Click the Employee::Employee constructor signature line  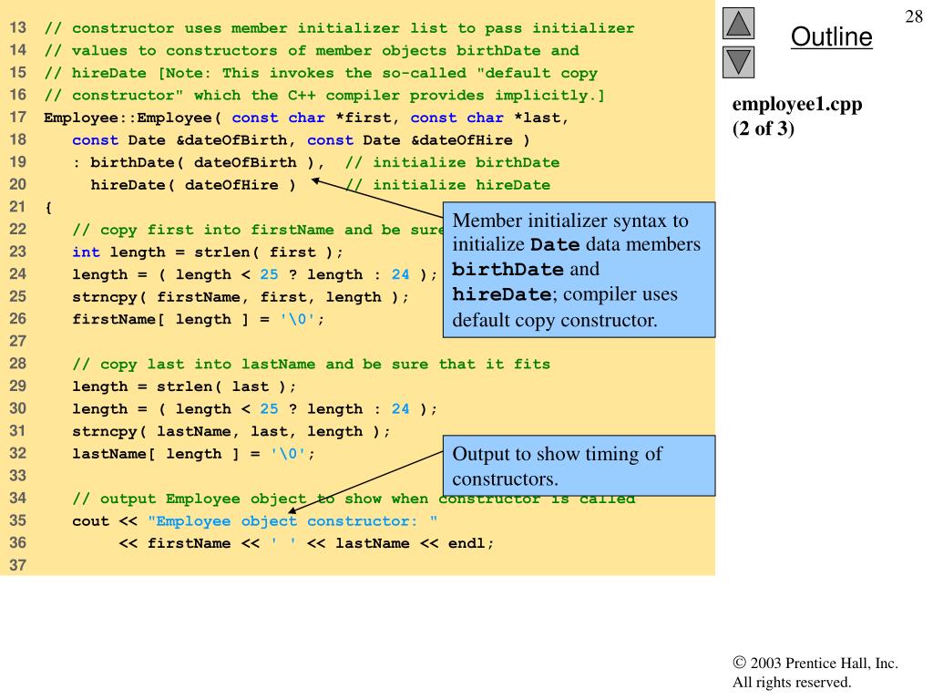306,118
